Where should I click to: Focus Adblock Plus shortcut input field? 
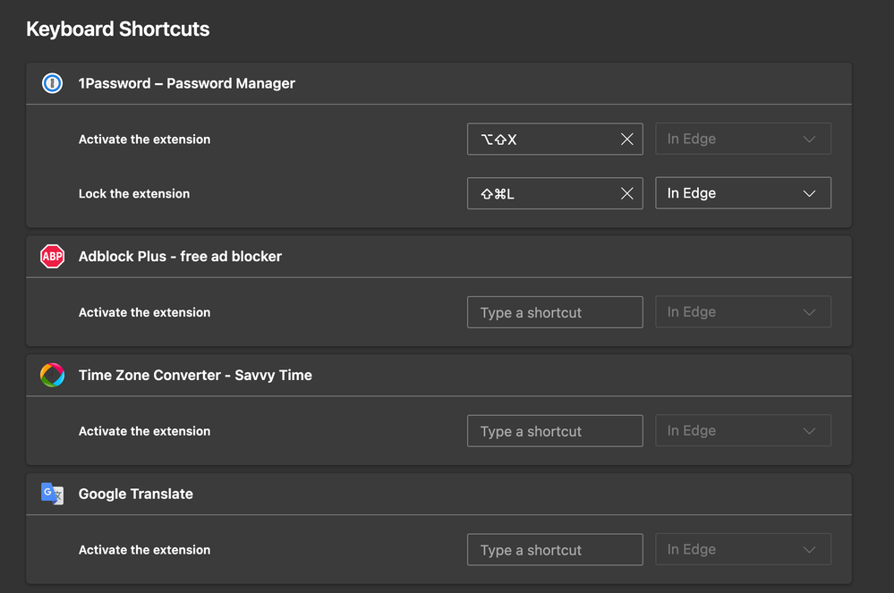point(554,312)
